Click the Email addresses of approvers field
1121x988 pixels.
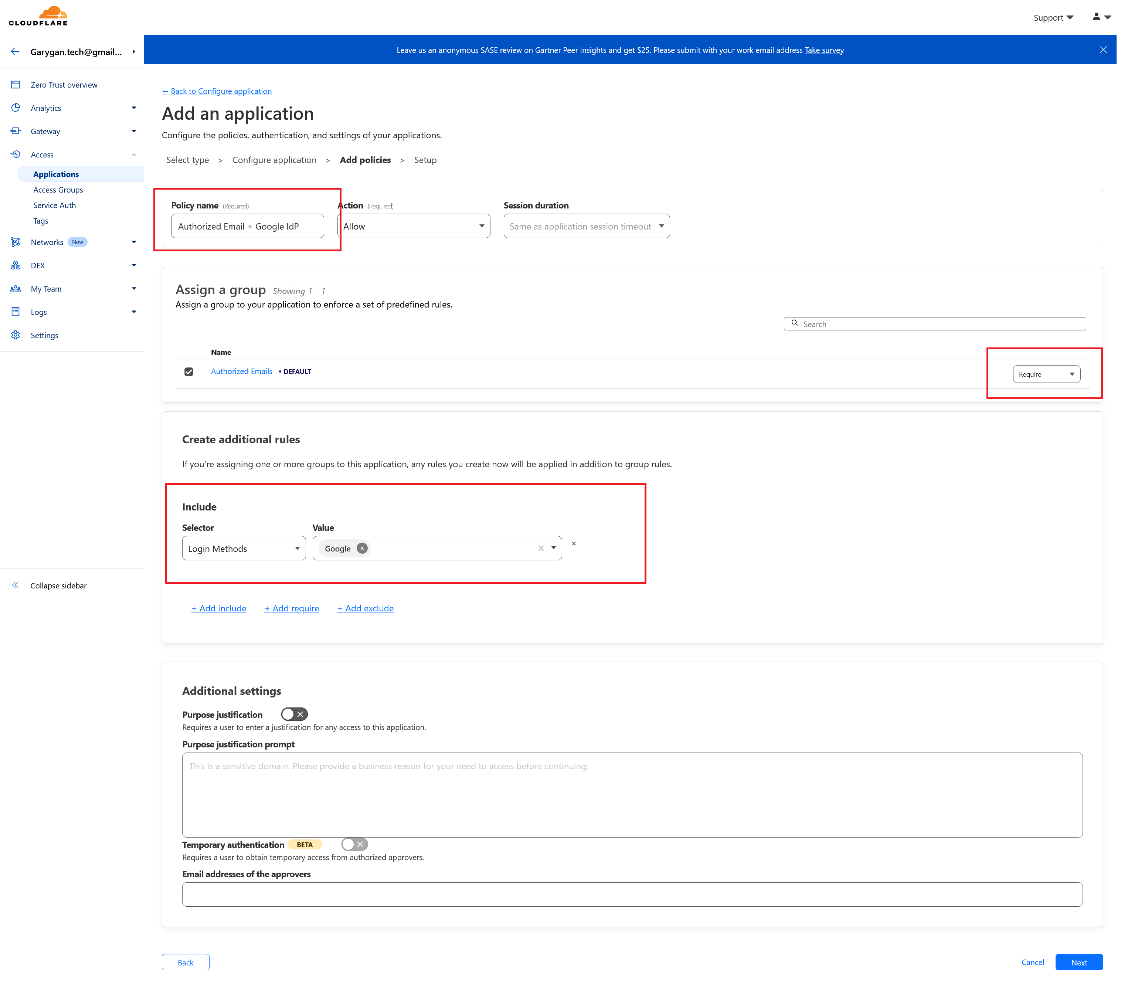point(632,894)
